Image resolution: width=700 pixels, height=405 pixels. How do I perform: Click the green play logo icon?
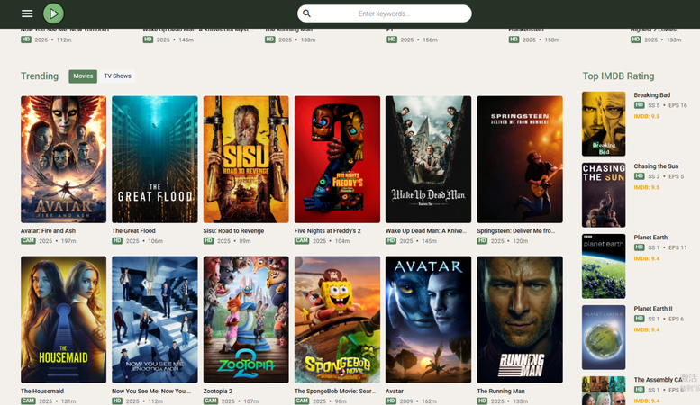pos(53,13)
